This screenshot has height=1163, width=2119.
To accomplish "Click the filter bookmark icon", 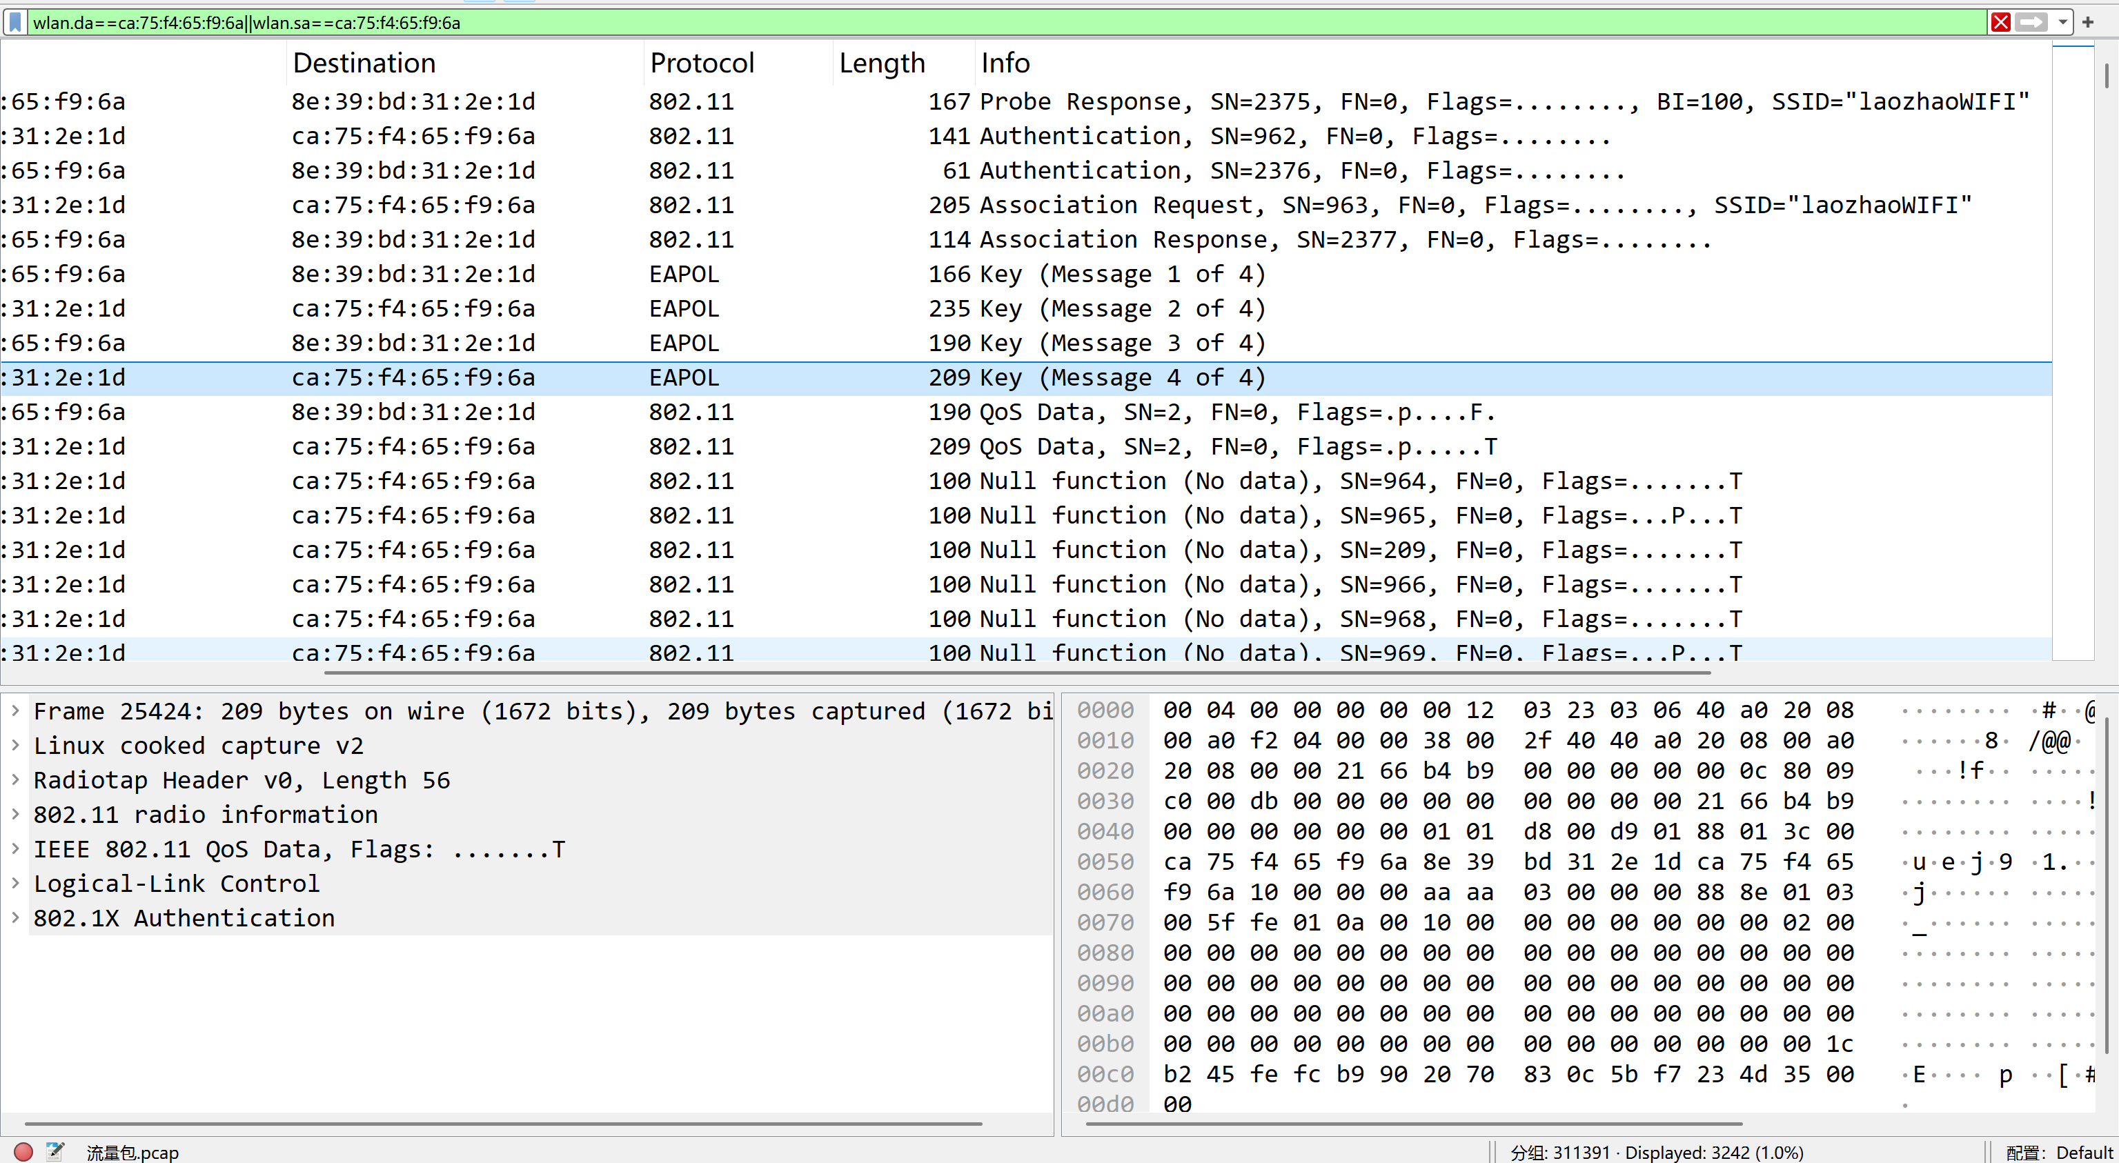I will [14, 22].
